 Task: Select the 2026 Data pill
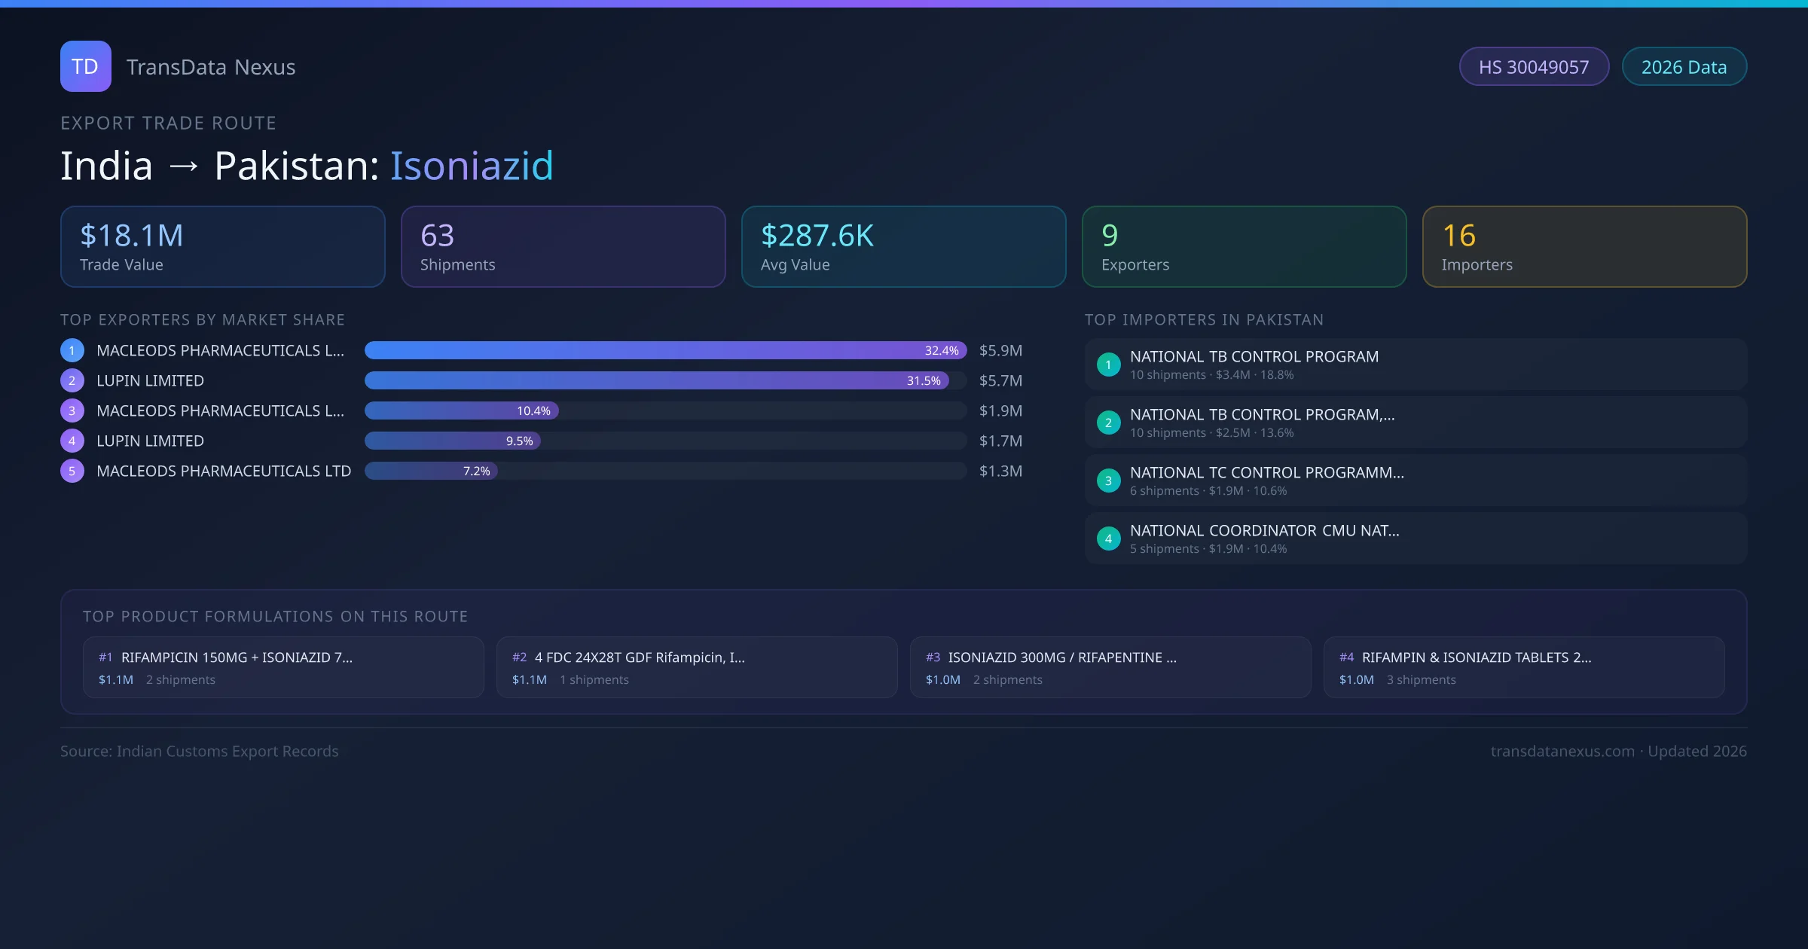tap(1684, 67)
